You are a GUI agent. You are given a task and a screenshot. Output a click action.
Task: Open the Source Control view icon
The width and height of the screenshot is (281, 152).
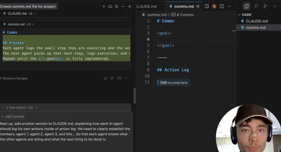pyautogui.click(x=265, y=6)
